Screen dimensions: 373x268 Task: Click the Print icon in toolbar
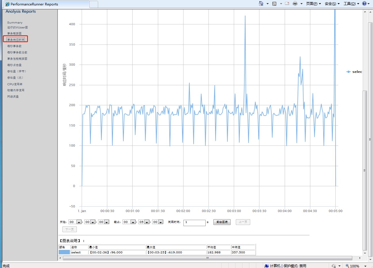point(295,4)
